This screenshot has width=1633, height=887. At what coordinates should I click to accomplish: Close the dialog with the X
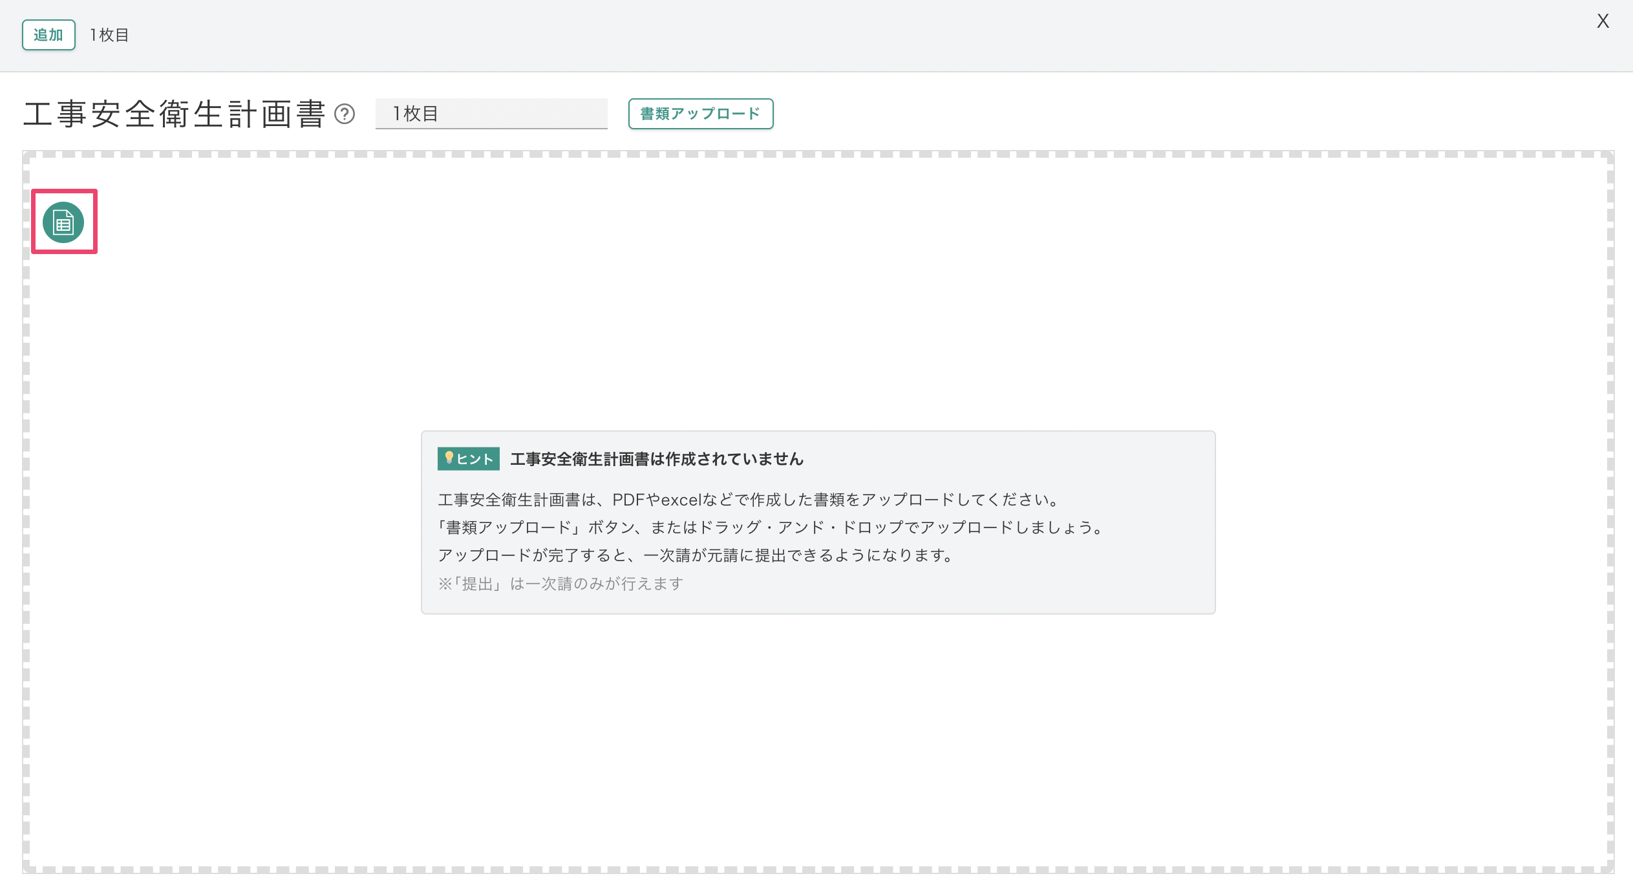pos(1603,21)
